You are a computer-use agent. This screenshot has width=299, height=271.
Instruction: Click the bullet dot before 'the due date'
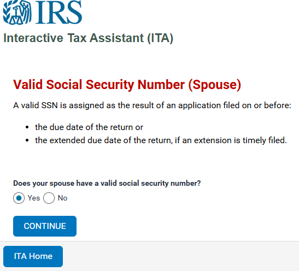click(x=27, y=127)
